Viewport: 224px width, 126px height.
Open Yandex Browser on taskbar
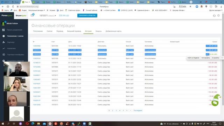click(50, 124)
